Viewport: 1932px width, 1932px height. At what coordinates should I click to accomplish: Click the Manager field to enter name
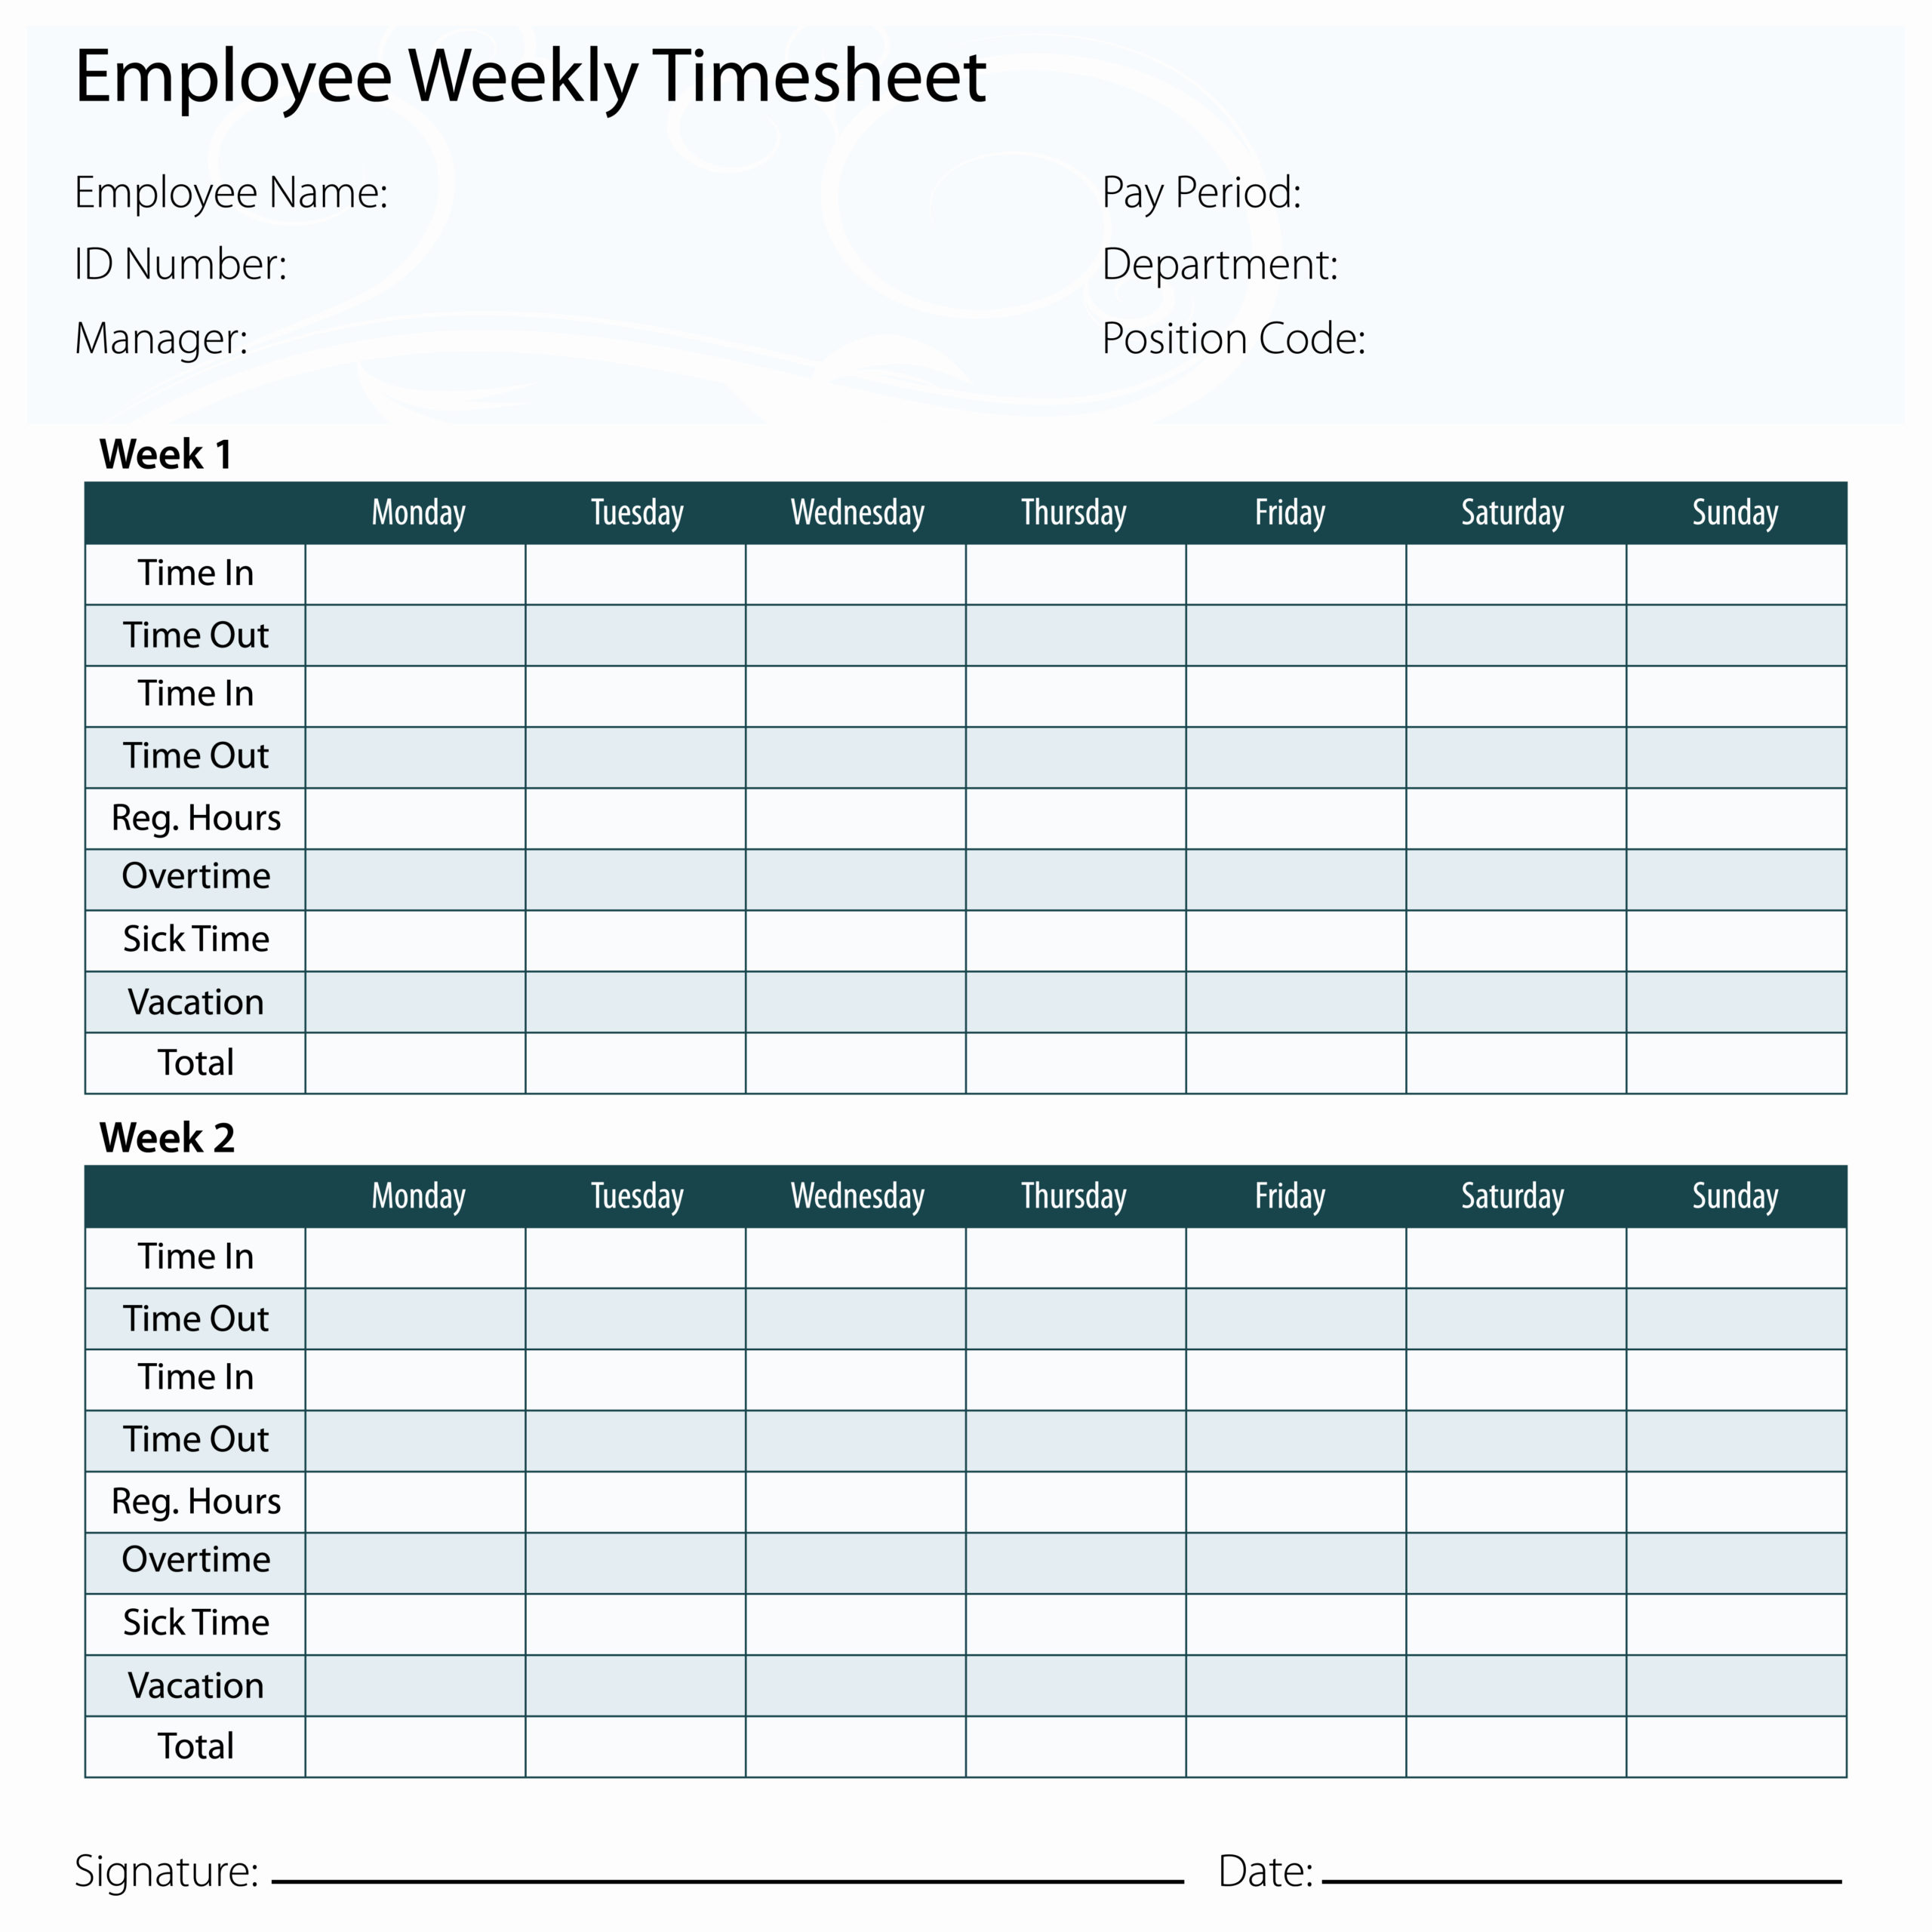531,345
